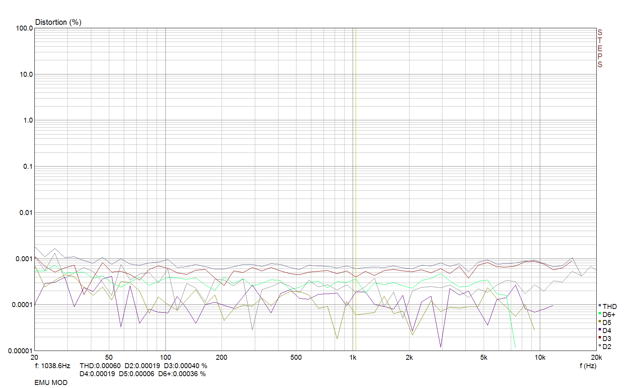Click the 0.0001 y-axis tick label

pyautogui.click(x=23, y=305)
